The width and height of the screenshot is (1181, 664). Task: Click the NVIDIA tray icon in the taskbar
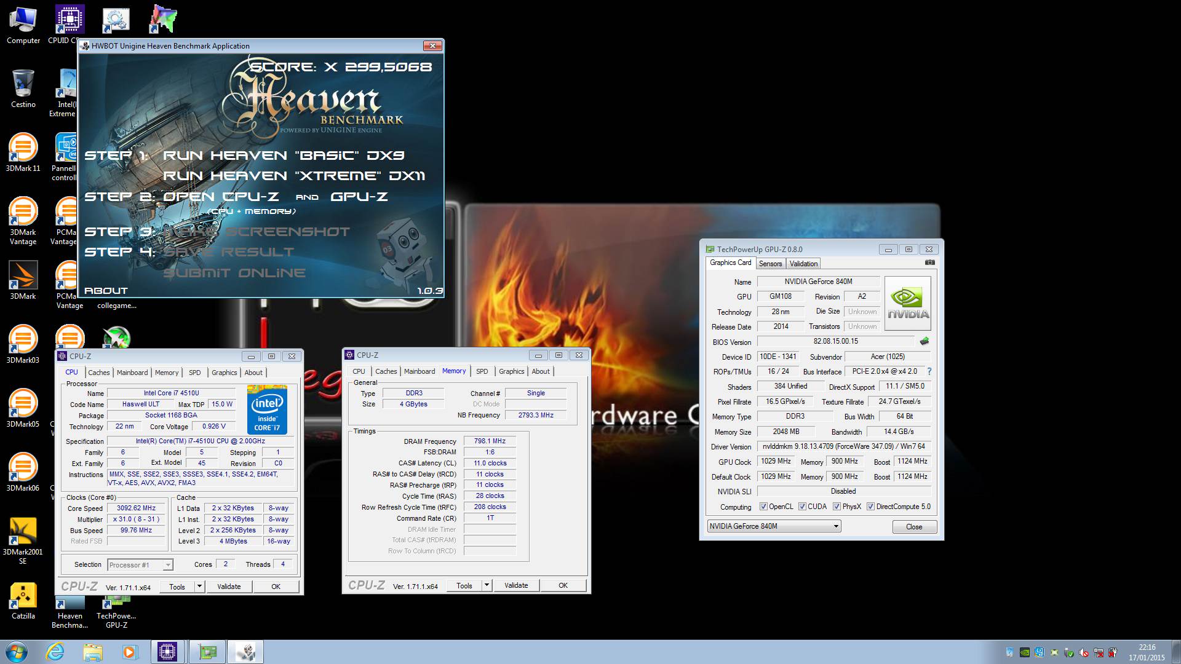[x=1024, y=652]
